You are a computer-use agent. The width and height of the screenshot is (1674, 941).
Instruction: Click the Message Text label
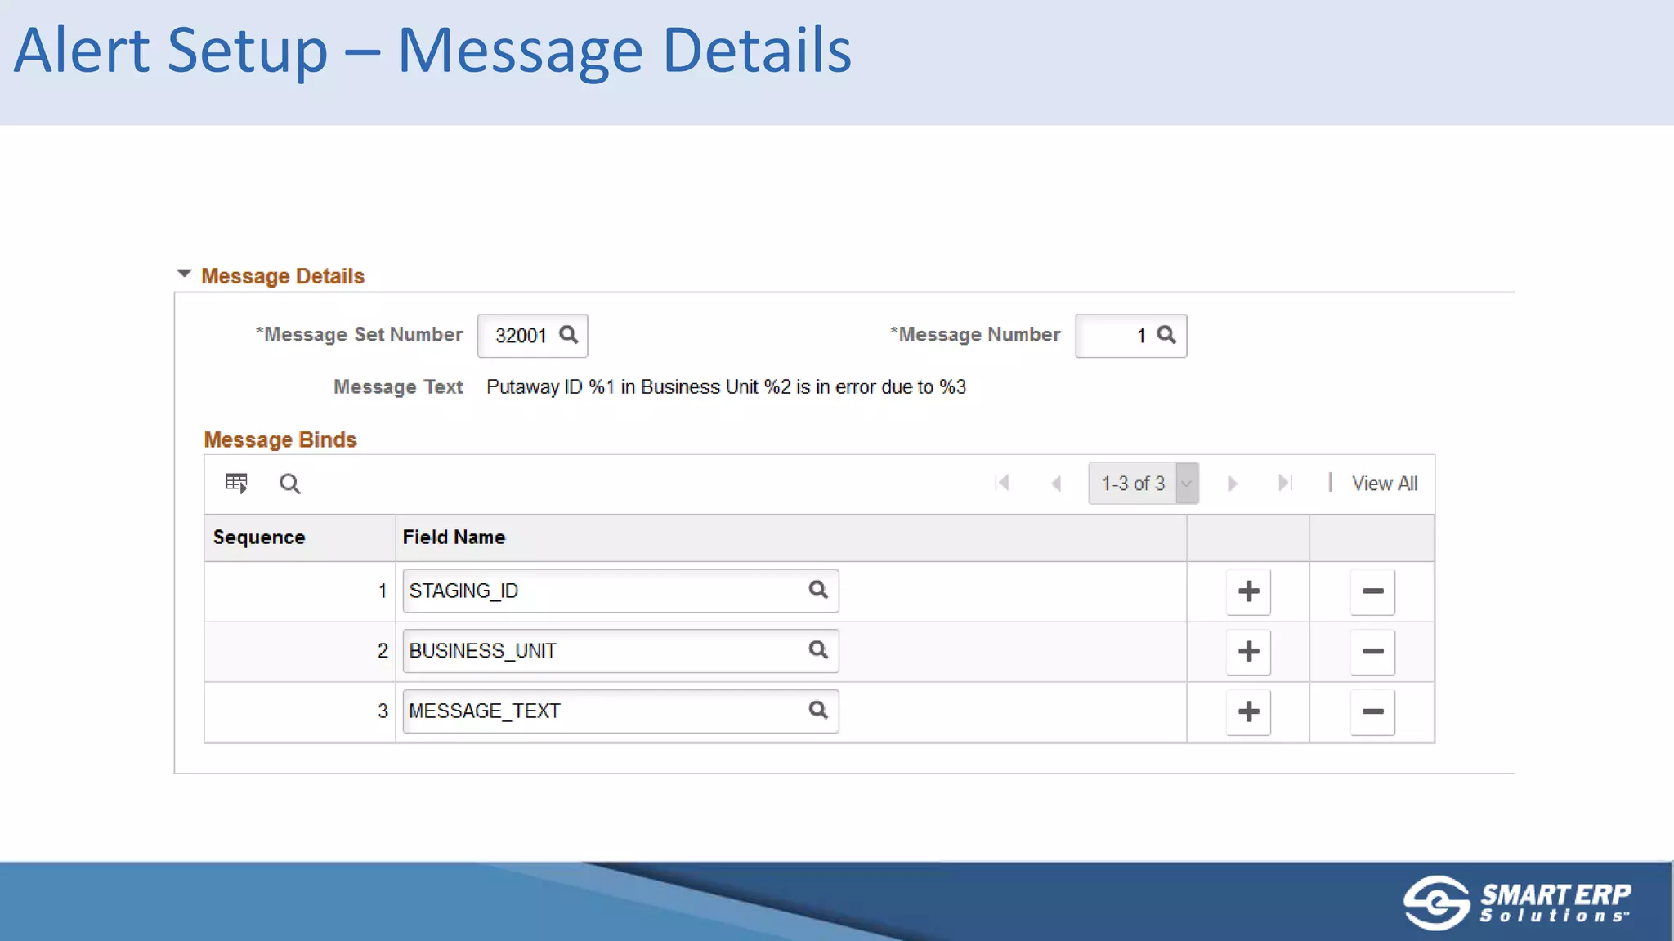tap(398, 387)
